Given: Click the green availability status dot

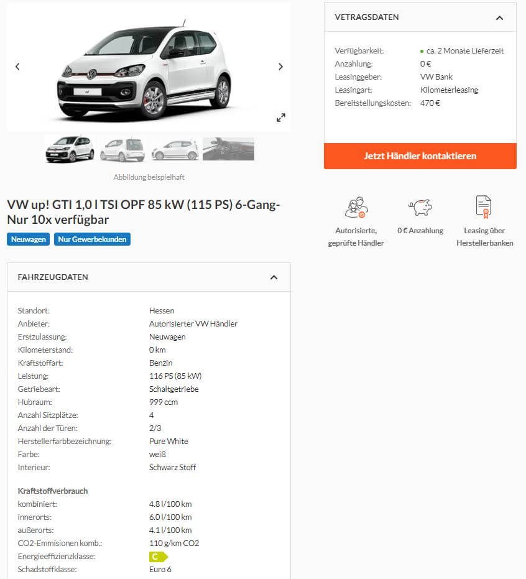Looking at the screenshot, I should (422, 52).
